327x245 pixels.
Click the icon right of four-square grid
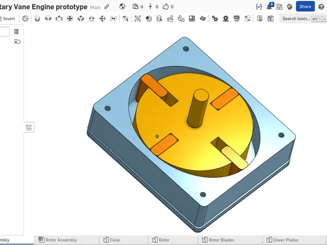point(203,18)
